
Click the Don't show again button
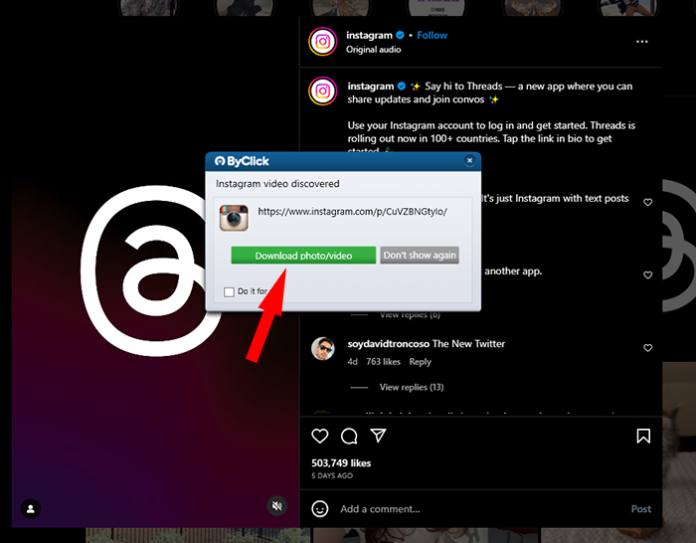point(420,256)
